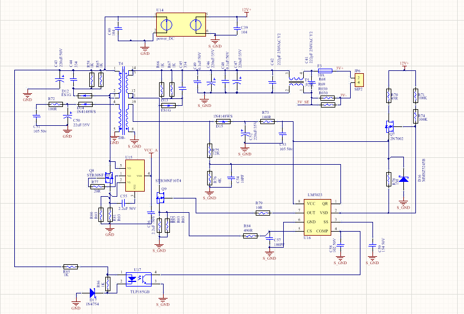Select transformer T4 symbol
464x314 pixels.
click(124, 100)
